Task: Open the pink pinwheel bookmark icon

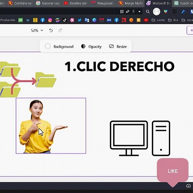Action: [x=72, y=20]
